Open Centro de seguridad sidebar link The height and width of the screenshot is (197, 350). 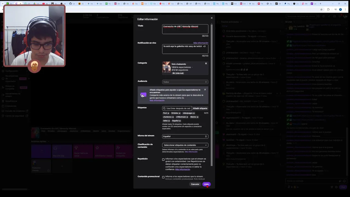[x=15, y=116]
